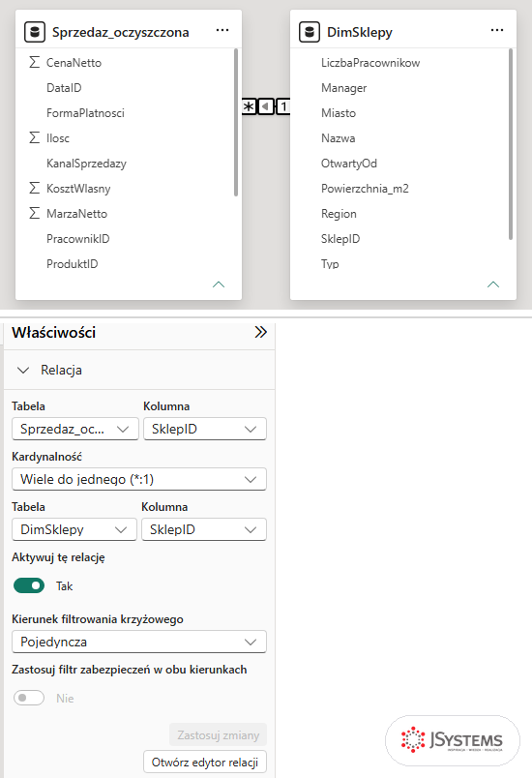This screenshot has height=778, width=532.
Task: Select the PracownikID field
Action: [77, 239]
